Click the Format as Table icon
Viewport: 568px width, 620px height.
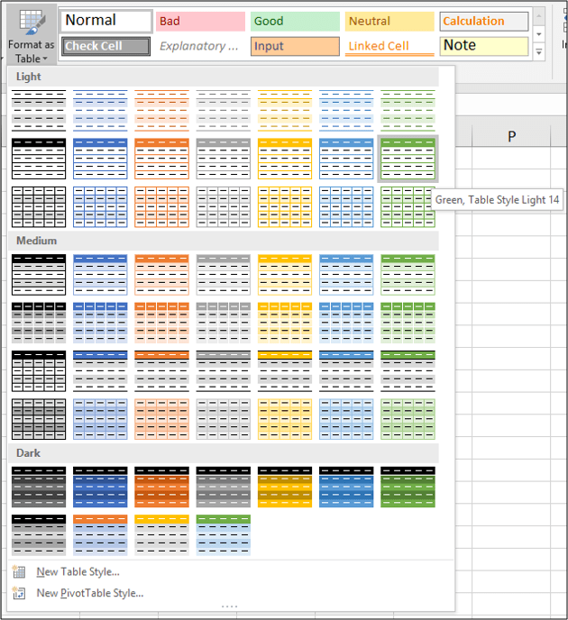(x=32, y=22)
